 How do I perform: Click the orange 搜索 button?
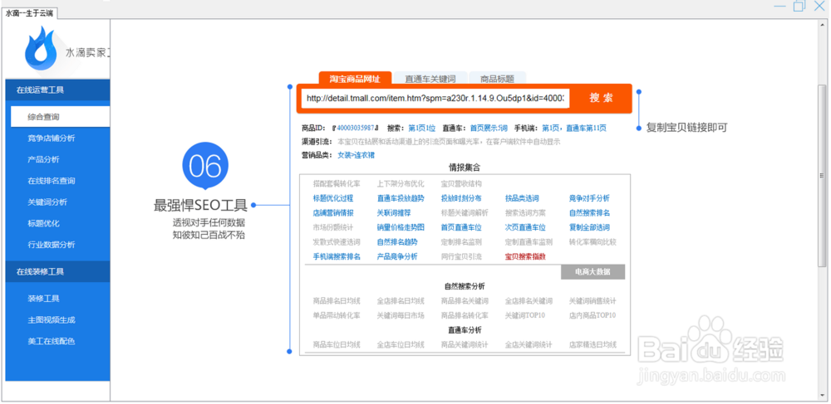coord(601,99)
